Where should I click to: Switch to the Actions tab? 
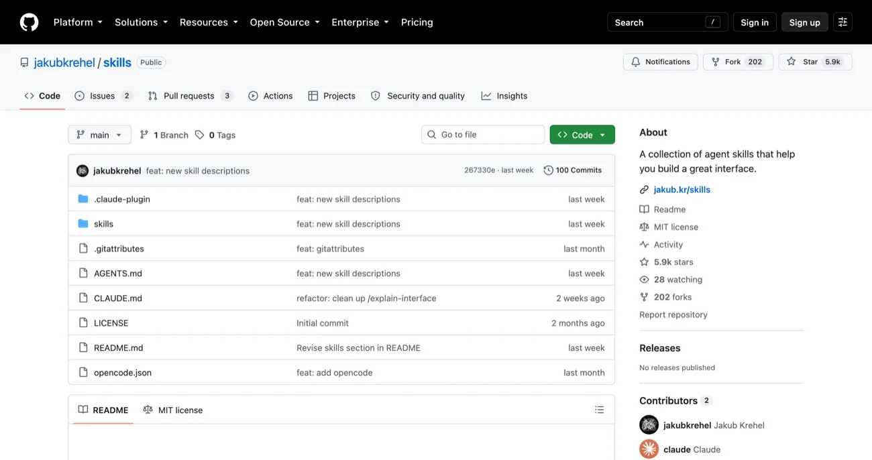(x=270, y=96)
